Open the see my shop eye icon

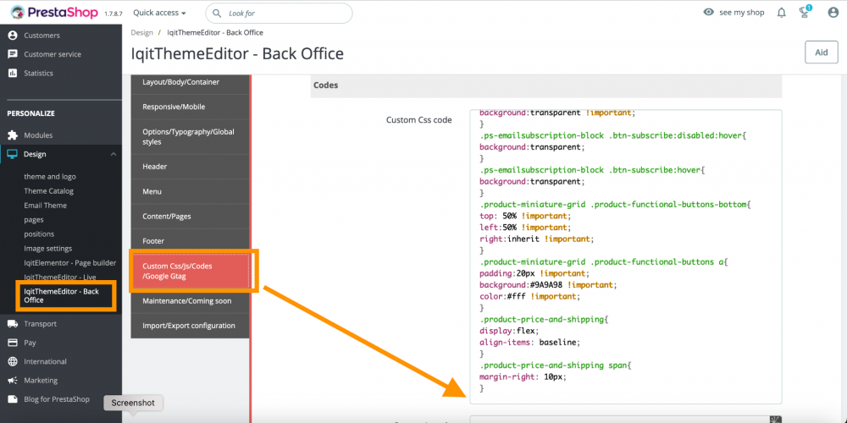coord(709,12)
